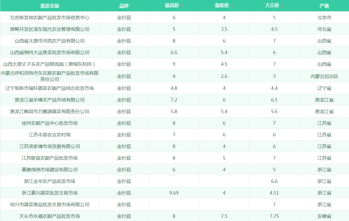The image size is (349, 221).
Task: Click the sort arrows beside 最低价
Action: 232,6
